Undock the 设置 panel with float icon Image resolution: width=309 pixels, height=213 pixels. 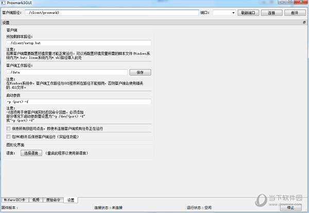click(304, 23)
